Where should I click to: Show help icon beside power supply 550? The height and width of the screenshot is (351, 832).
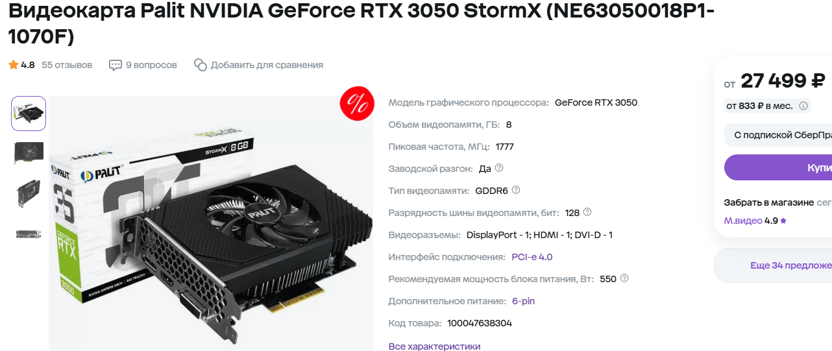[624, 278]
